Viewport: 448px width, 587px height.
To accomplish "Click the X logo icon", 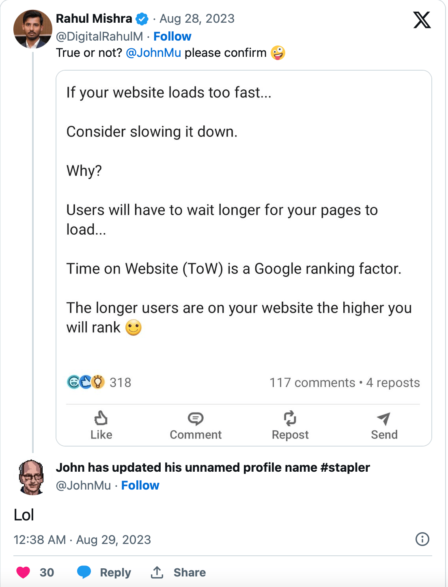I will [x=422, y=20].
